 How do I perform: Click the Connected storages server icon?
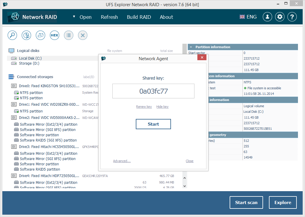tap(11, 77)
